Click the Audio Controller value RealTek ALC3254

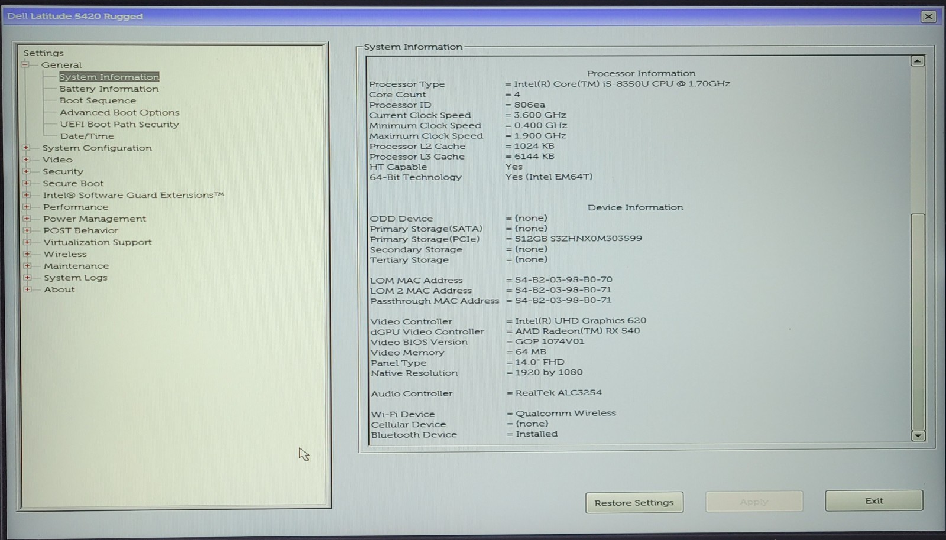point(559,393)
